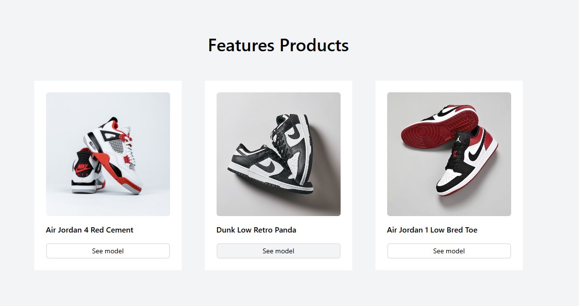This screenshot has width=579, height=306.
Task: Click the Features Products heading
Action: click(x=278, y=45)
